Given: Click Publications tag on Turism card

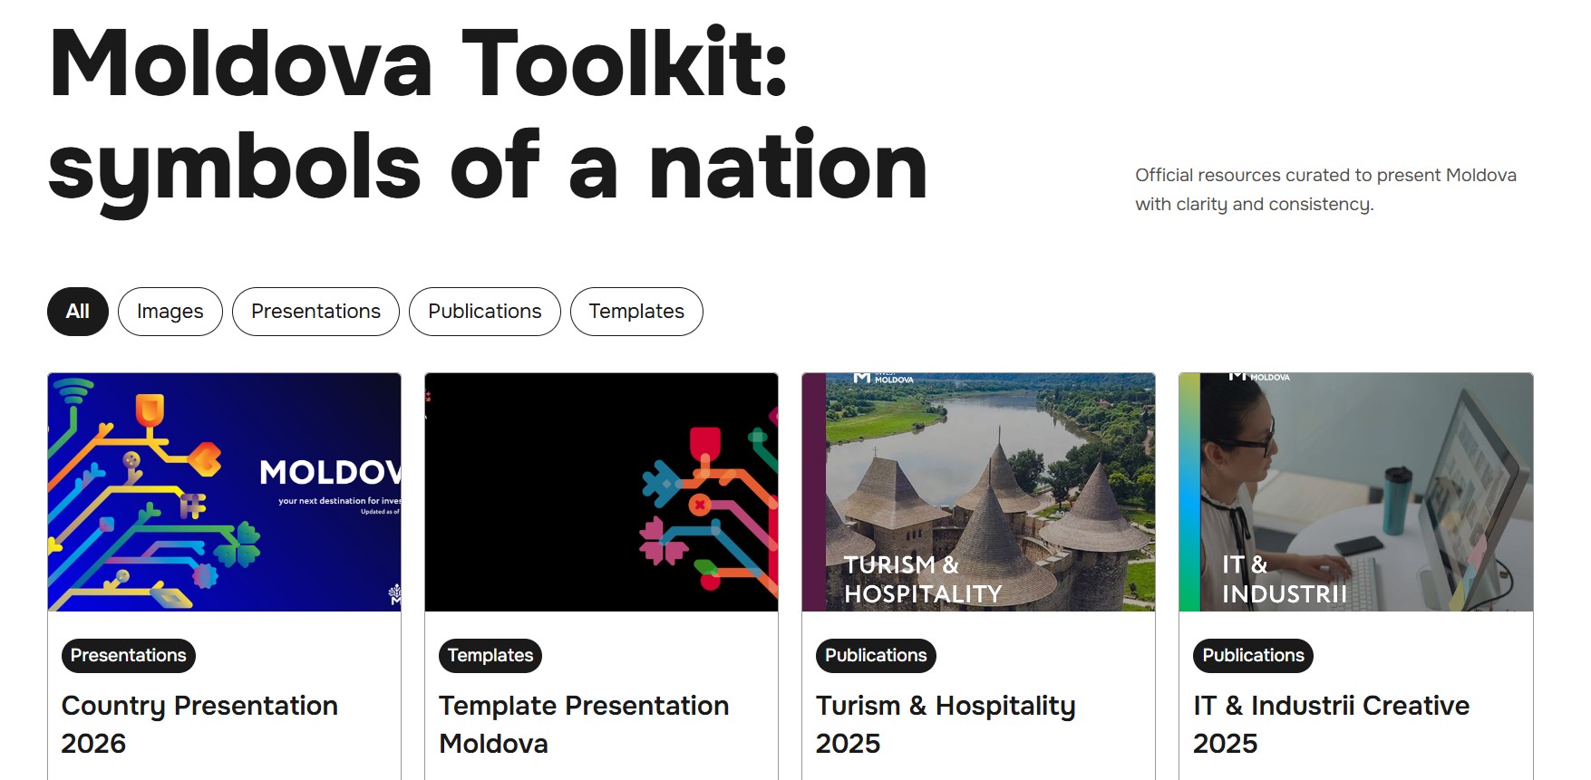Looking at the screenshot, I should click(876, 656).
